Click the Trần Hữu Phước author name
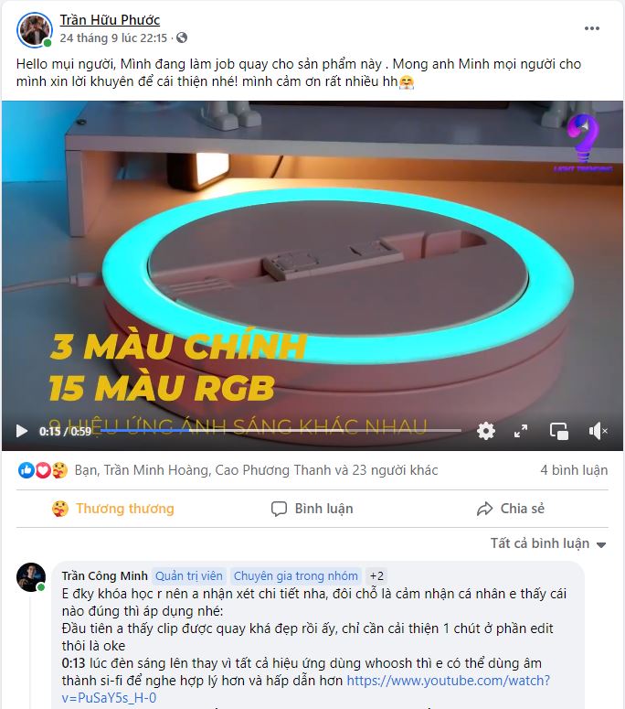 [110, 20]
